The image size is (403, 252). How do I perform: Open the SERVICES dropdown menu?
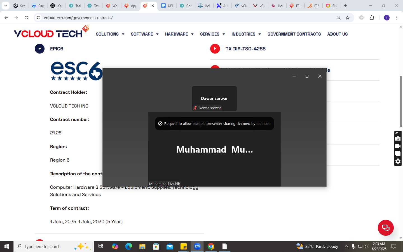point(212,34)
